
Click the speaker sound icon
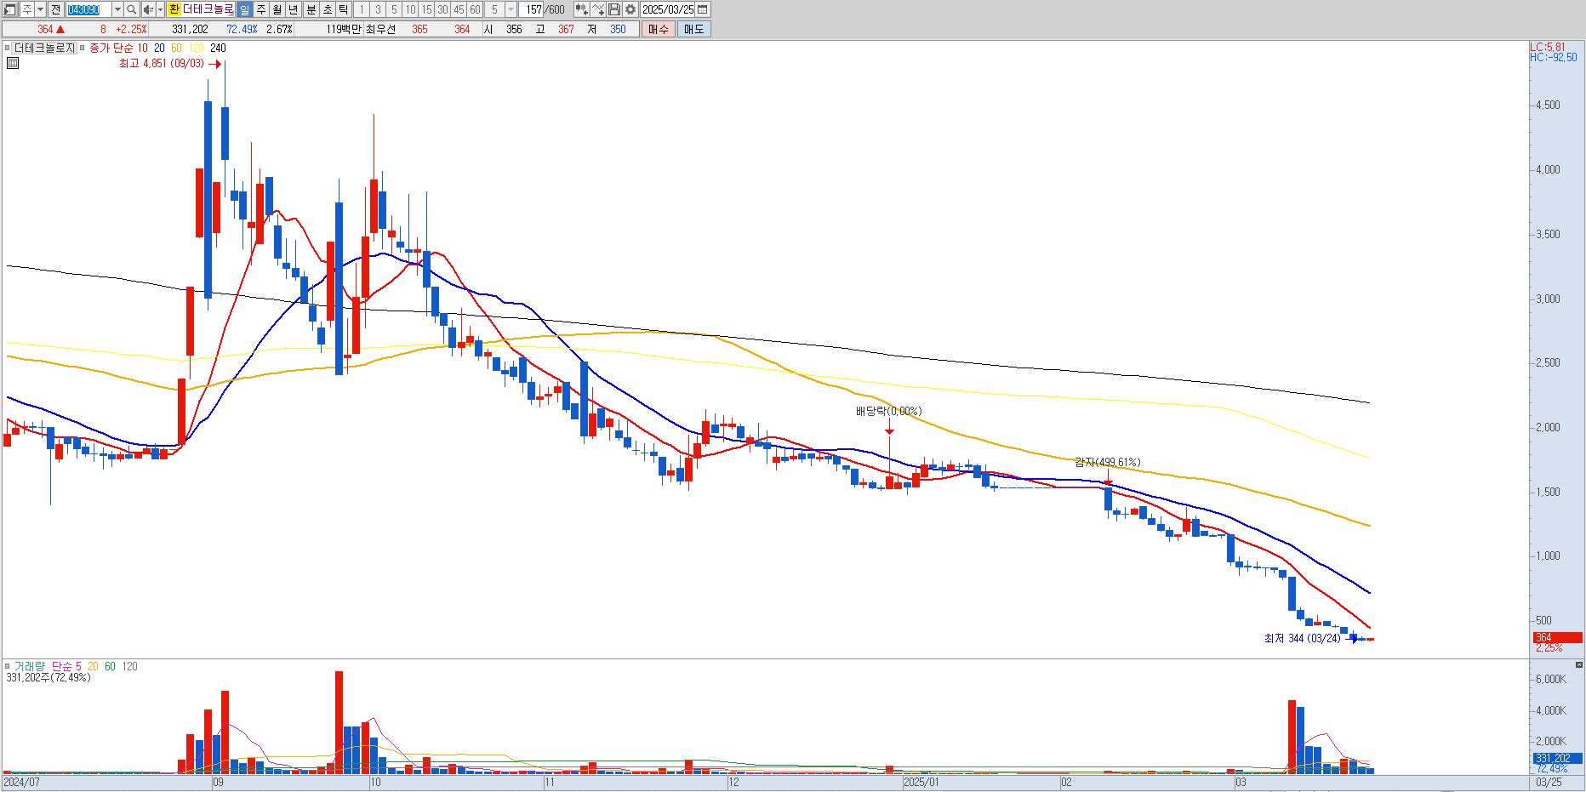(147, 9)
